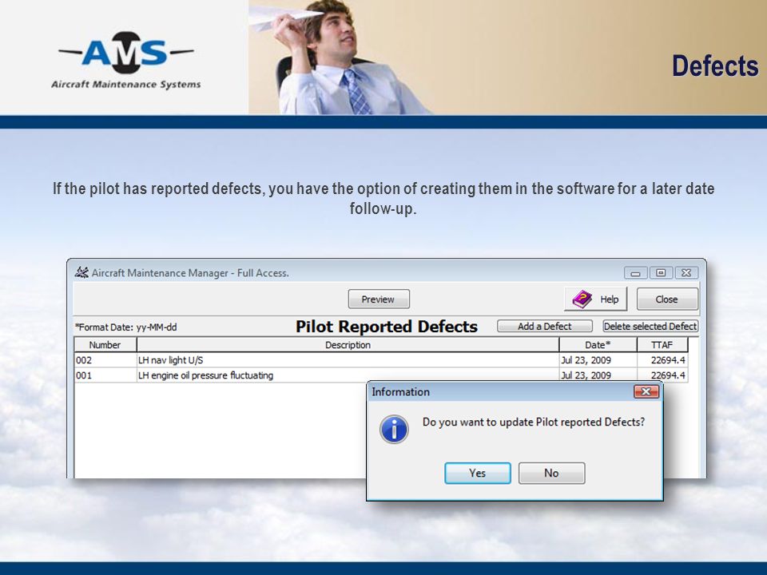Click the Number column header
Screen dimensions: 767x575
(105, 345)
